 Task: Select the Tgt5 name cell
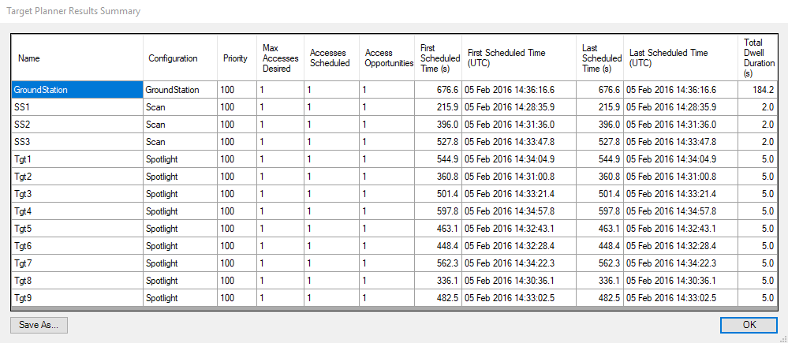click(x=77, y=229)
